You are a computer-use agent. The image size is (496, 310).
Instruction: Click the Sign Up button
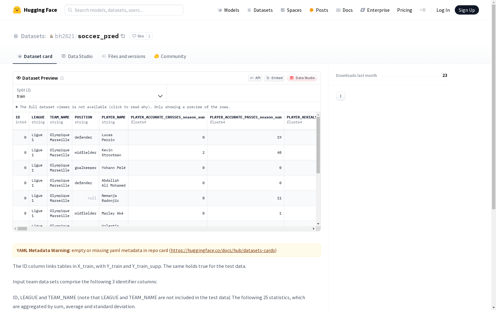467,10
